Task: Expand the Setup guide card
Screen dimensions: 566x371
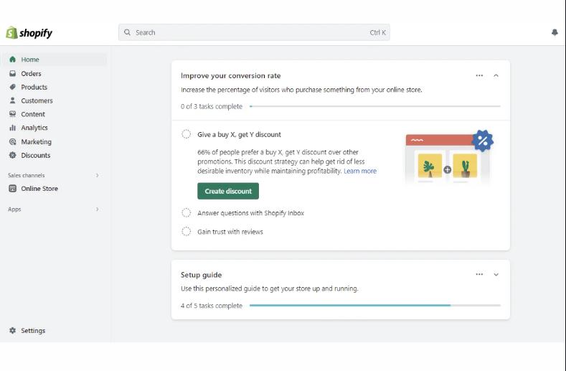Action: pyautogui.click(x=496, y=274)
